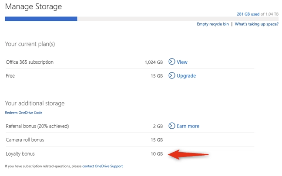
Task: Click the 15 GB Camera roll value
Action: 157,140
